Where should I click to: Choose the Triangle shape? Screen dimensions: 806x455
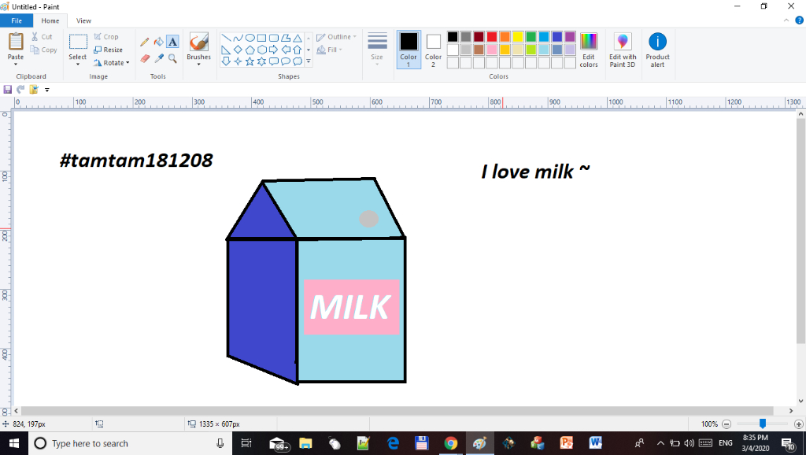(x=297, y=38)
